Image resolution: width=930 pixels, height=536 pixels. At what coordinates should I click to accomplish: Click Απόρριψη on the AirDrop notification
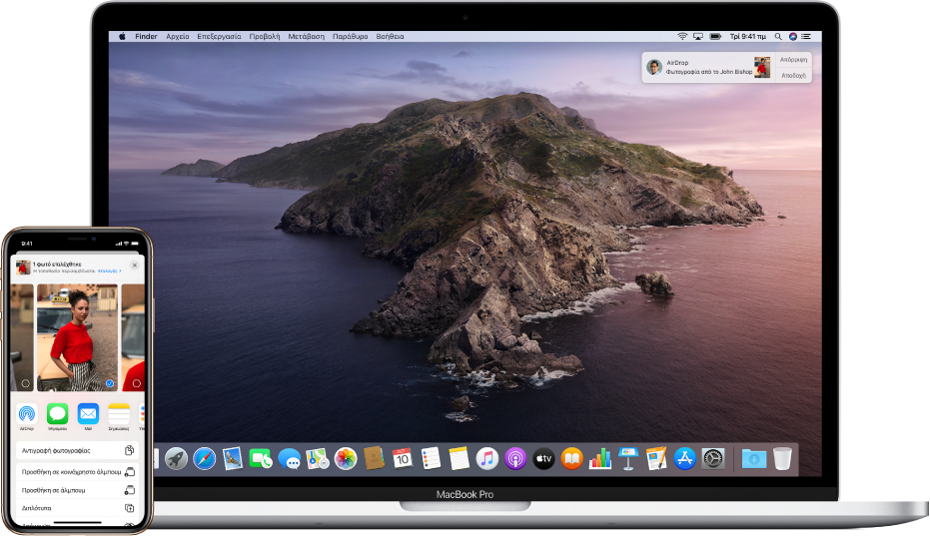[793, 59]
